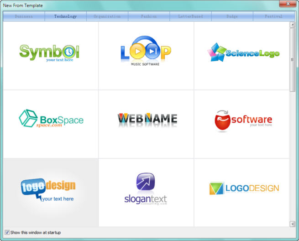Click the Technology tab

coord(65,16)
